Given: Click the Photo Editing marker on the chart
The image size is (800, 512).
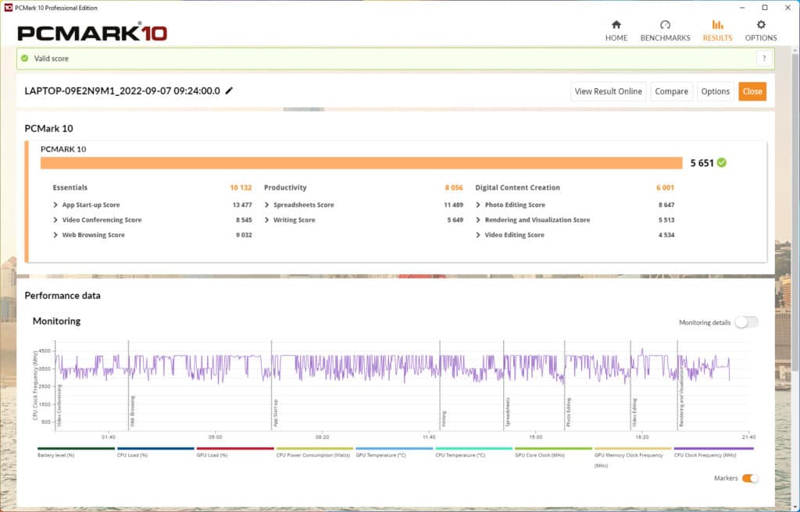Looking at the screenshot, I should click(x=569, y=412).
